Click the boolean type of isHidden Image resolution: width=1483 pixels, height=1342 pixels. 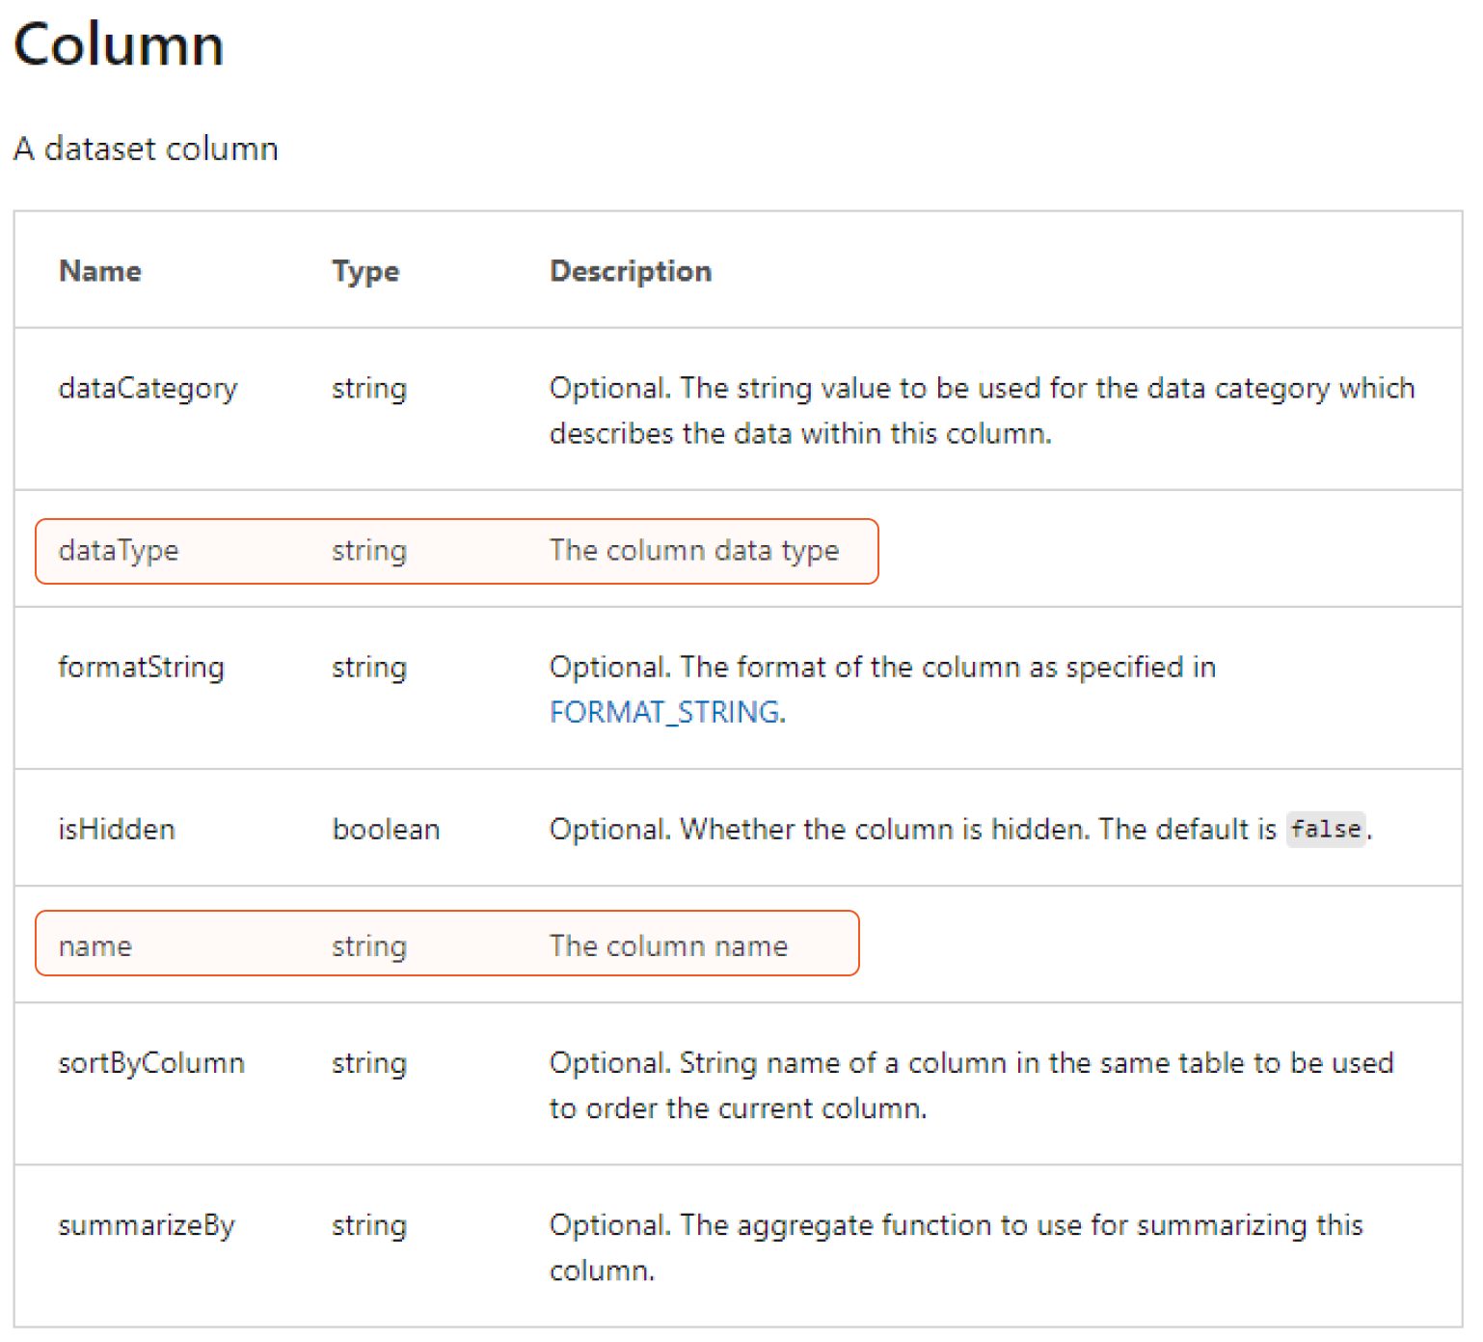click(x=386, y=829)
